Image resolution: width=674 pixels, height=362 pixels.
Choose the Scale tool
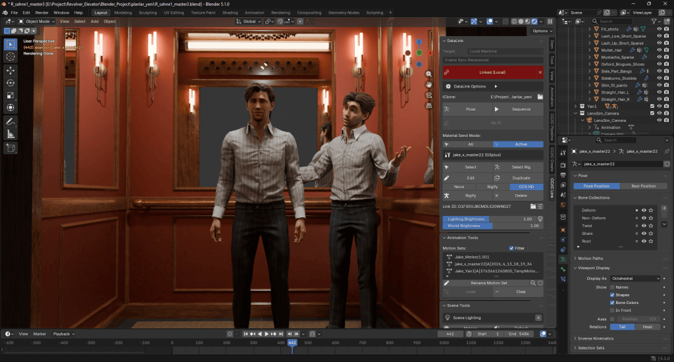pos(11,95)
